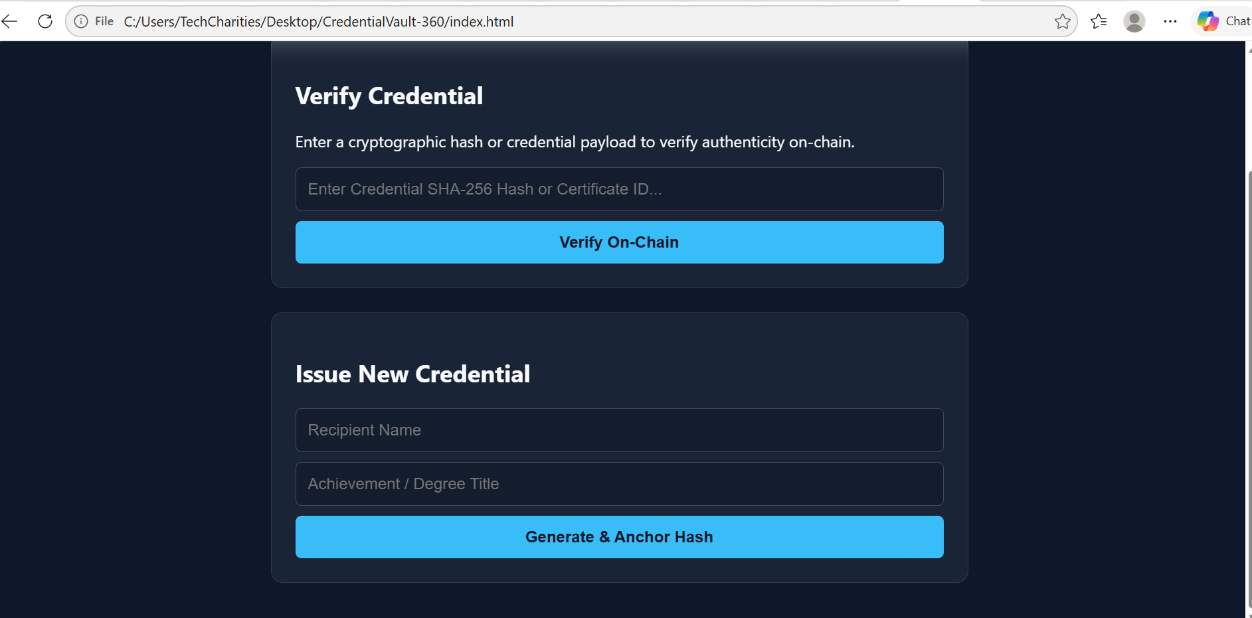Click the Verify Credential heading
This screenshot has height=618, width=1252.
point(389,96)
